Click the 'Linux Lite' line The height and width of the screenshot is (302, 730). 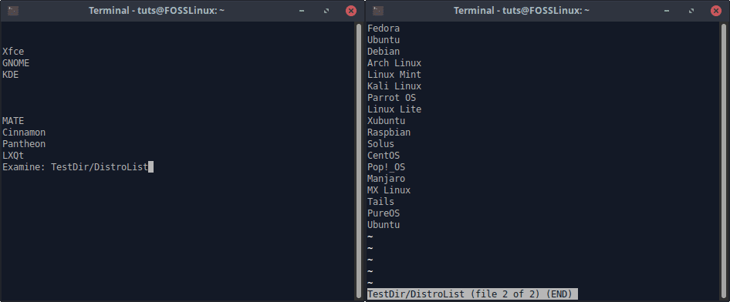click(394, 109)
